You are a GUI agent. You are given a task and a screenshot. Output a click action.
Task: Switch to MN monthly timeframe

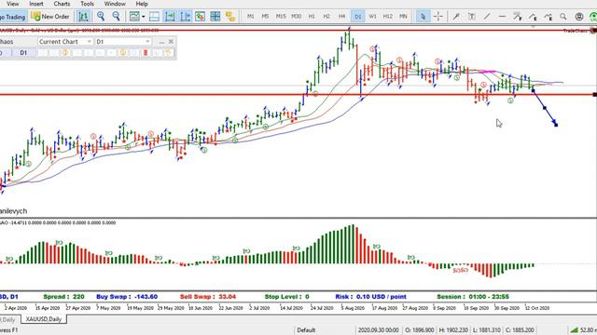(x=403, y=17)
